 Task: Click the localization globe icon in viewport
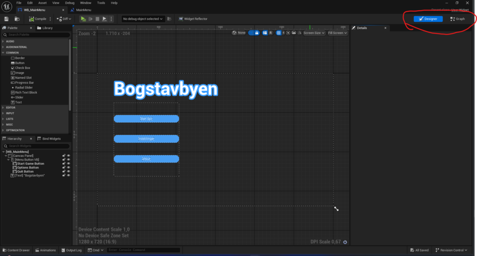(235, 33)
